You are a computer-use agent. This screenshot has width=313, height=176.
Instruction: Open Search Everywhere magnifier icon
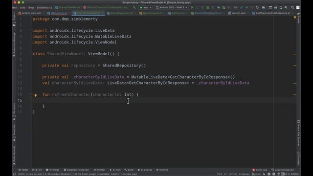(x=292, y=8)
